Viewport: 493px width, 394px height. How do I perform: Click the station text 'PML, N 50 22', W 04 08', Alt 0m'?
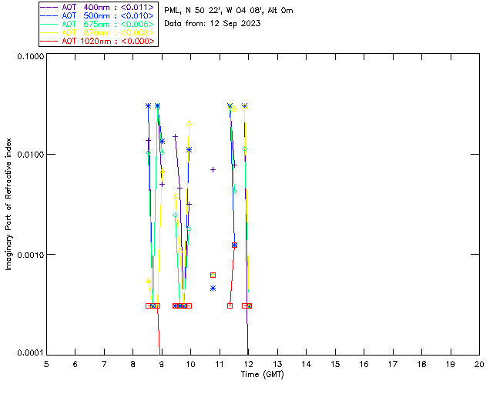(x=229, y=10)
